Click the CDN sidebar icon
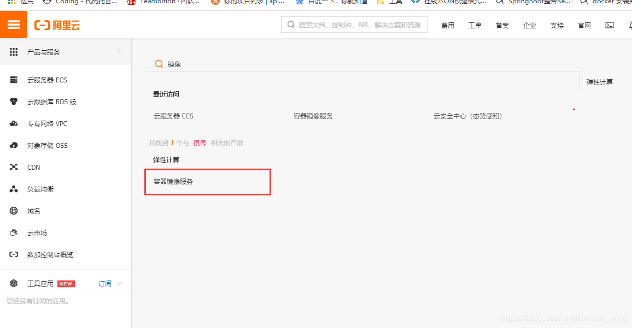Screen dimensions: 632x328 14,167
